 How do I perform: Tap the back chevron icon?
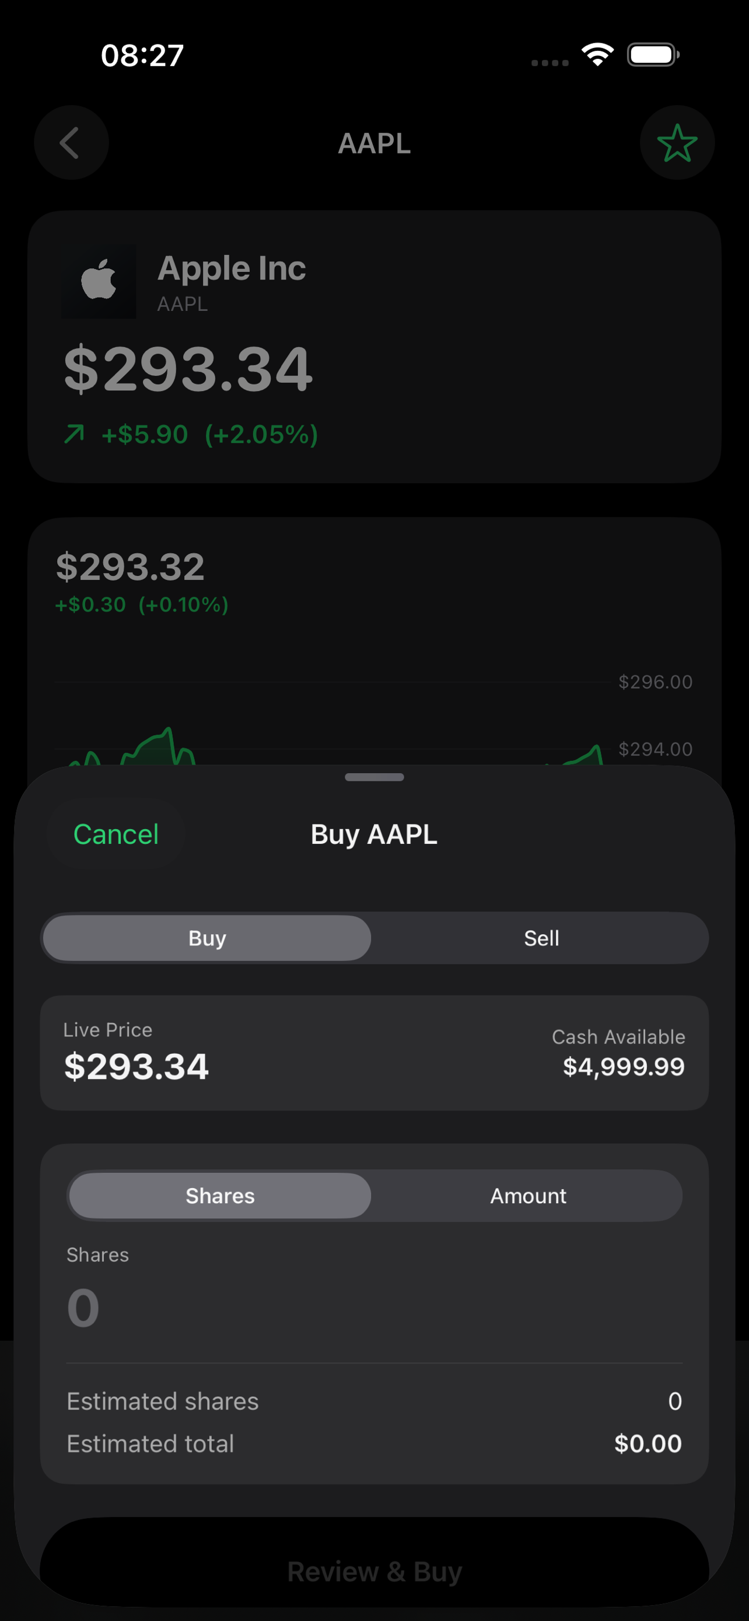71,143
